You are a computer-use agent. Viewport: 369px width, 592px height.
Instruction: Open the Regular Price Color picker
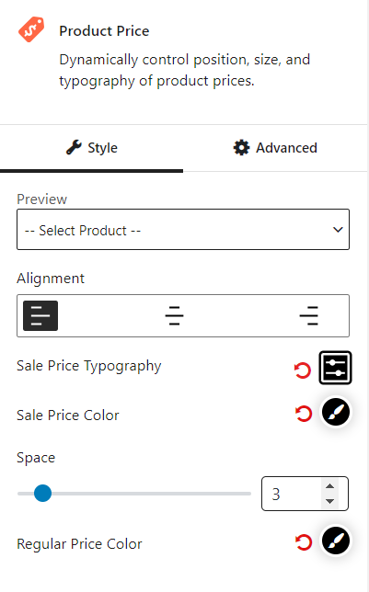[336, 541]
